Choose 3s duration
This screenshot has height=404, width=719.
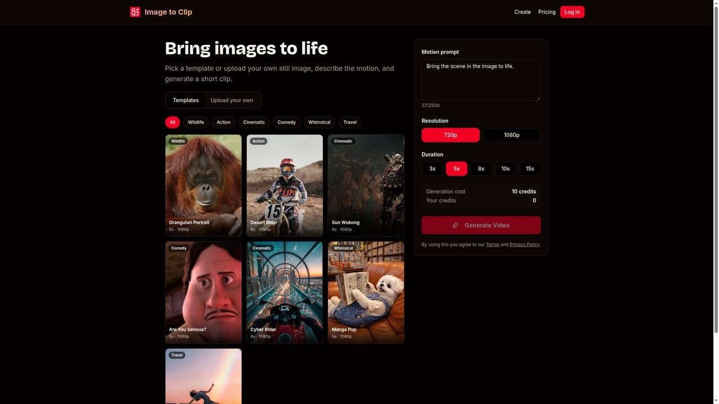click(432, 168)
